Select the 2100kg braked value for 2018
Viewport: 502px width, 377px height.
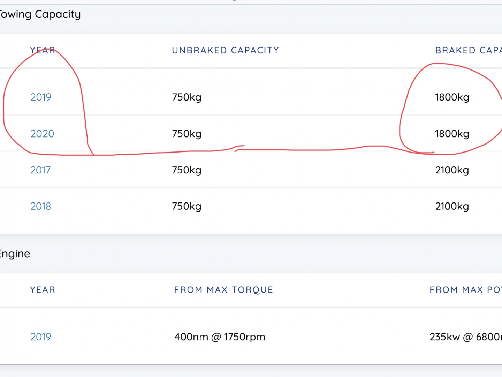(x=452, y=206)
